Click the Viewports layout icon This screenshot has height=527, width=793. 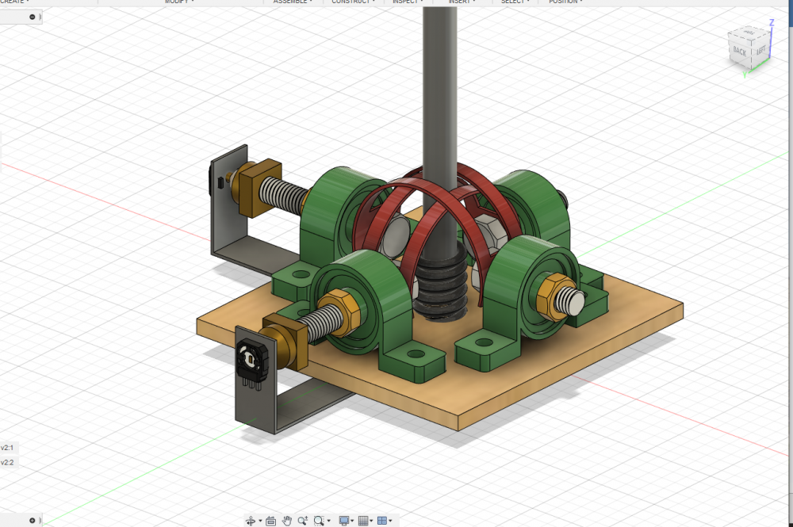pos(382,521)
